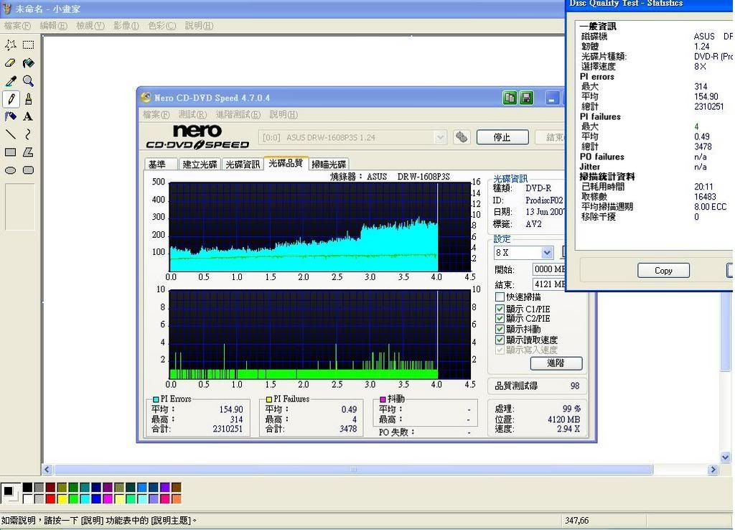Activate the Airbrush spray tool
The image size is (735, 530).
(11, 116)
